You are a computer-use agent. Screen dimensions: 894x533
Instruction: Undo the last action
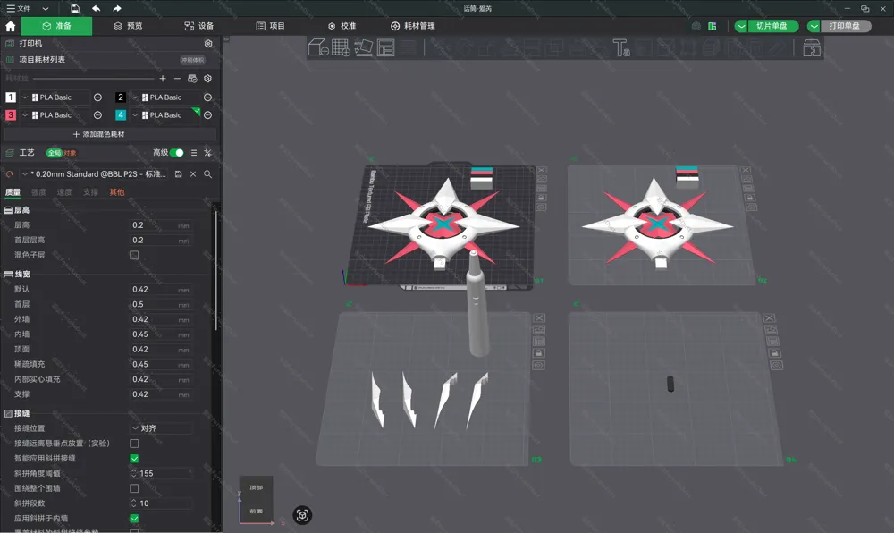(x=96, y=9)
